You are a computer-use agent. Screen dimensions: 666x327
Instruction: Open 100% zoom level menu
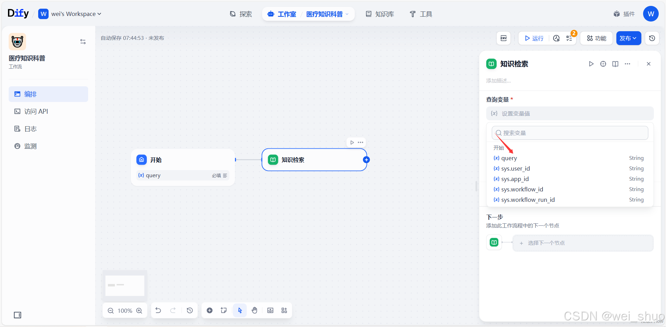tap(125, 311)
